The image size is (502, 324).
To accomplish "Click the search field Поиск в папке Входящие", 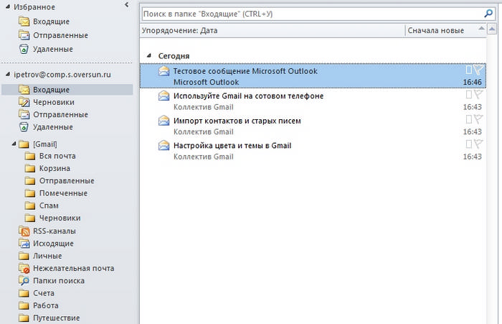I will pyautogui.click(x=312, y=14).
